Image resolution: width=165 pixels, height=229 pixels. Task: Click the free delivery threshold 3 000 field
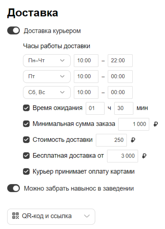[122, 156]
